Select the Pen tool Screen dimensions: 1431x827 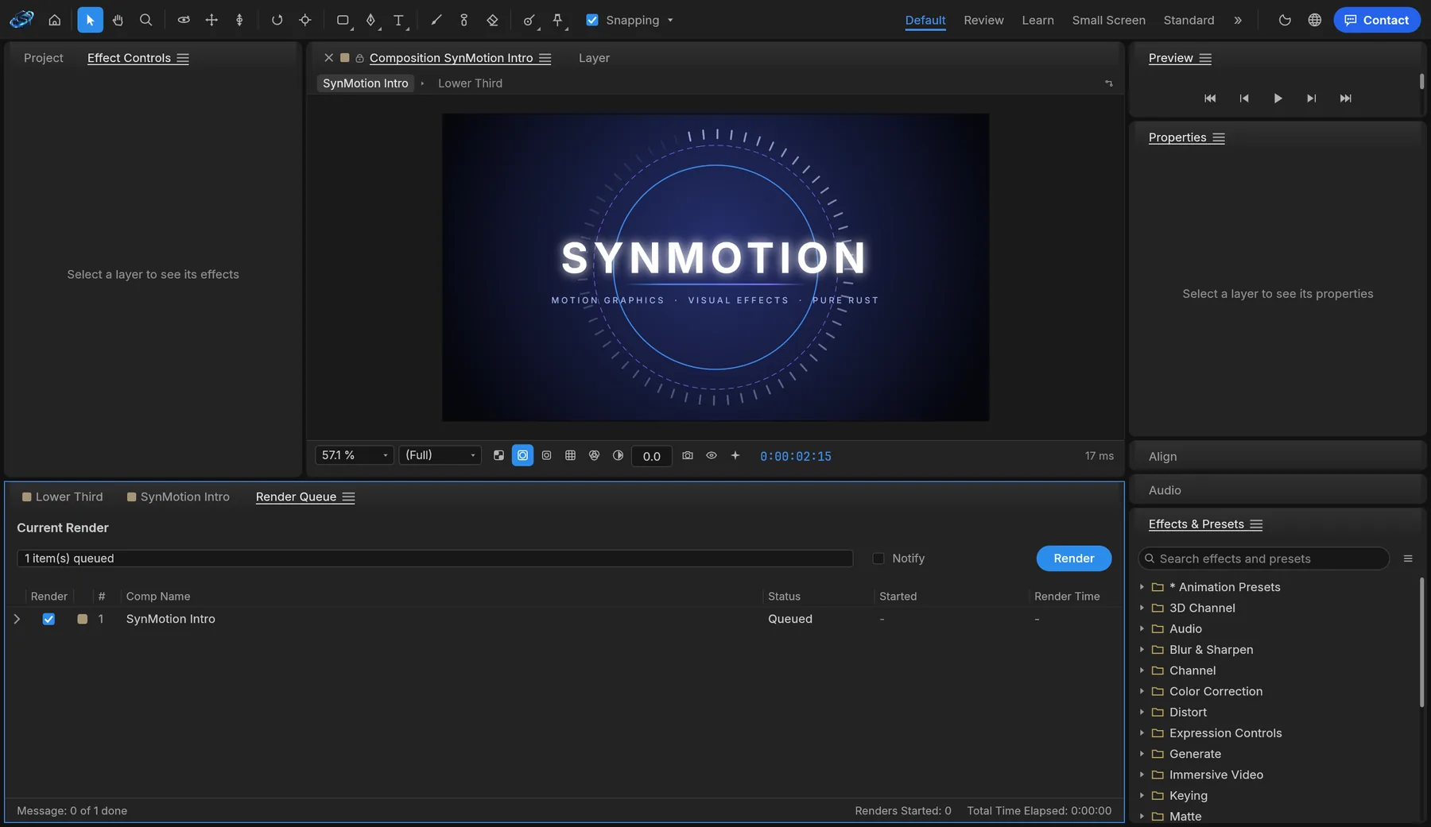tap(370, 20)
